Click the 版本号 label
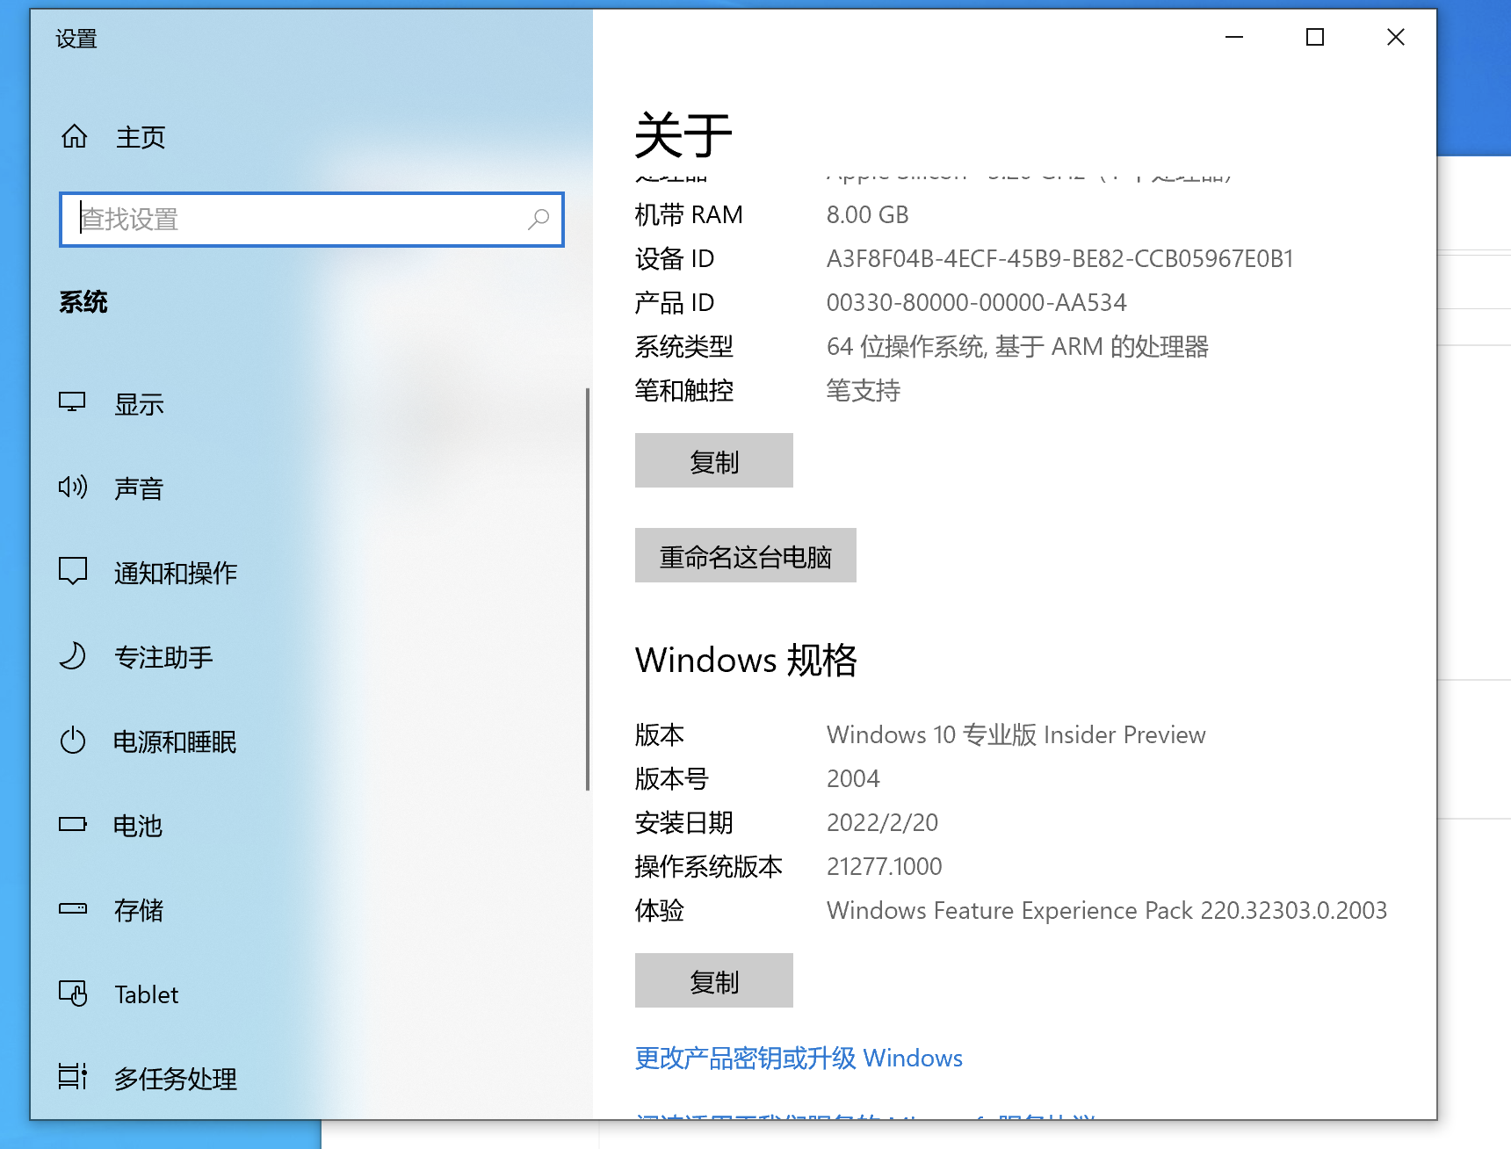The height and width of the screenshot is (1149, 1511). point(672,778)
